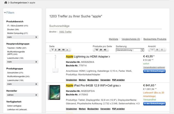Screen dimensions: 174x114
Task: Go to page 1
Action: [53, 50]
